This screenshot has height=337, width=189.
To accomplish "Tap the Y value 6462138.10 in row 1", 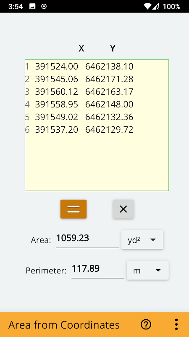I will [x=109, y=67].
